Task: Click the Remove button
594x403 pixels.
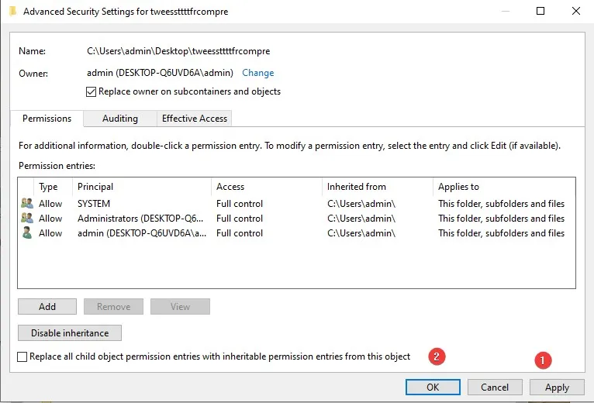Action: [x=114, y=306]
